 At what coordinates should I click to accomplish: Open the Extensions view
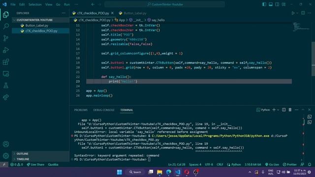(6, 62)
